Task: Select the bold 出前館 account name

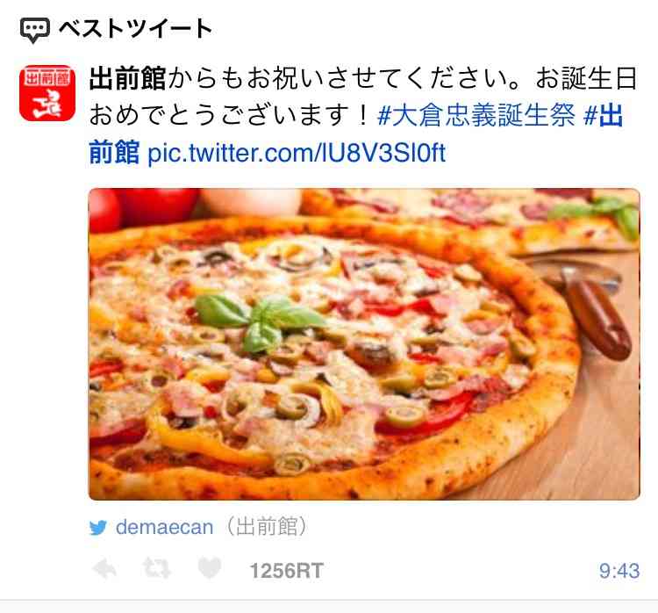Action: click(127, 78)
